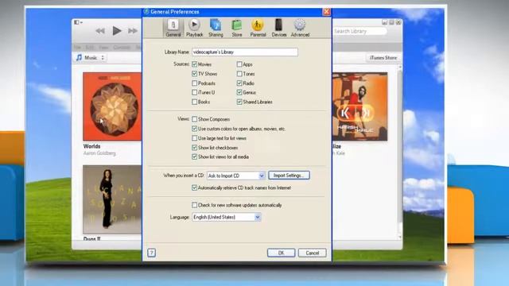Enable the Books source checkbox
This screenshot has width=509, height=286.
coord(194,102)
